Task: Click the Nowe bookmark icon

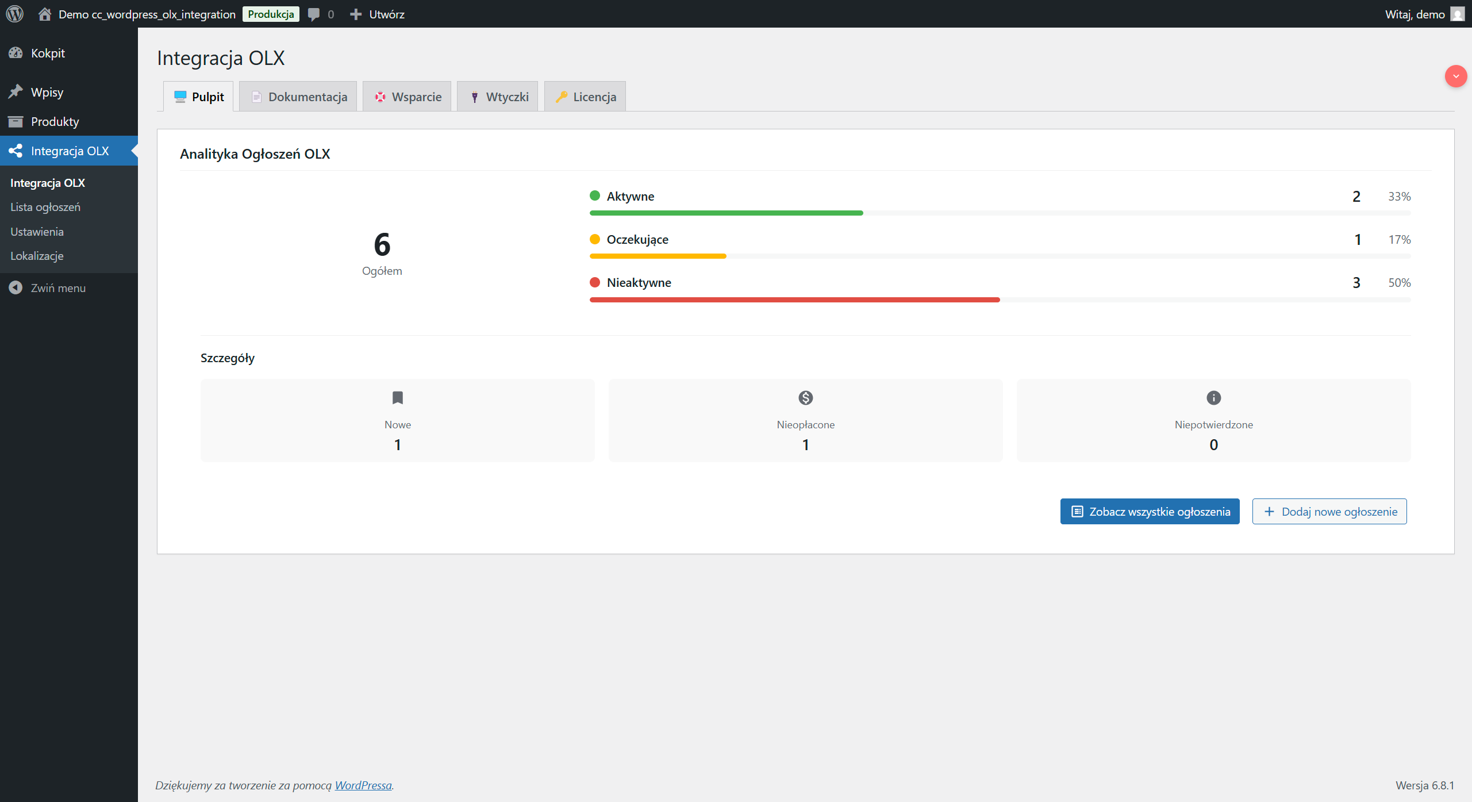Action: coord(397,397)
